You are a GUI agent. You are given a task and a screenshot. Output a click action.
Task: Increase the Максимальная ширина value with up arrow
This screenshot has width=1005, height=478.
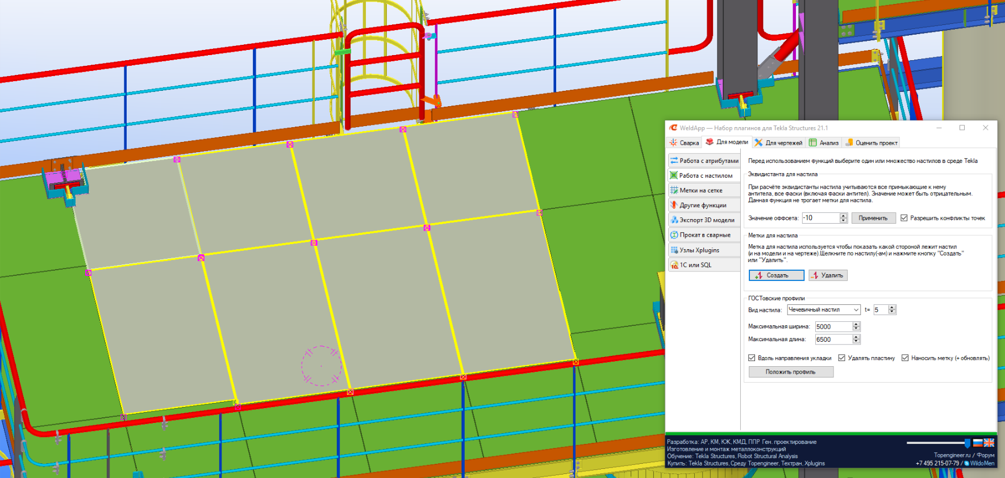[x=856, y=324]
